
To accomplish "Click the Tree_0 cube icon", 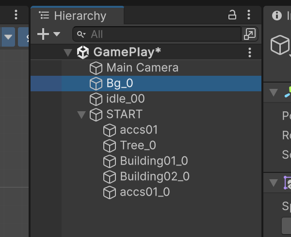I will pyautogui.click(x=110, y=146).
